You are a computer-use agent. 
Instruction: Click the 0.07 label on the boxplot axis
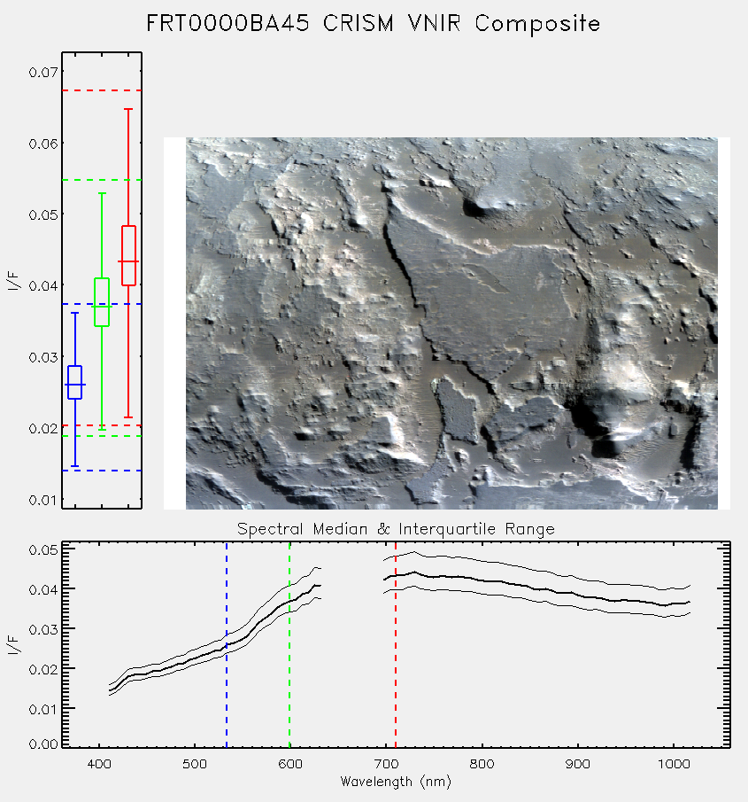pyautogui.click(x=42, y=72)
